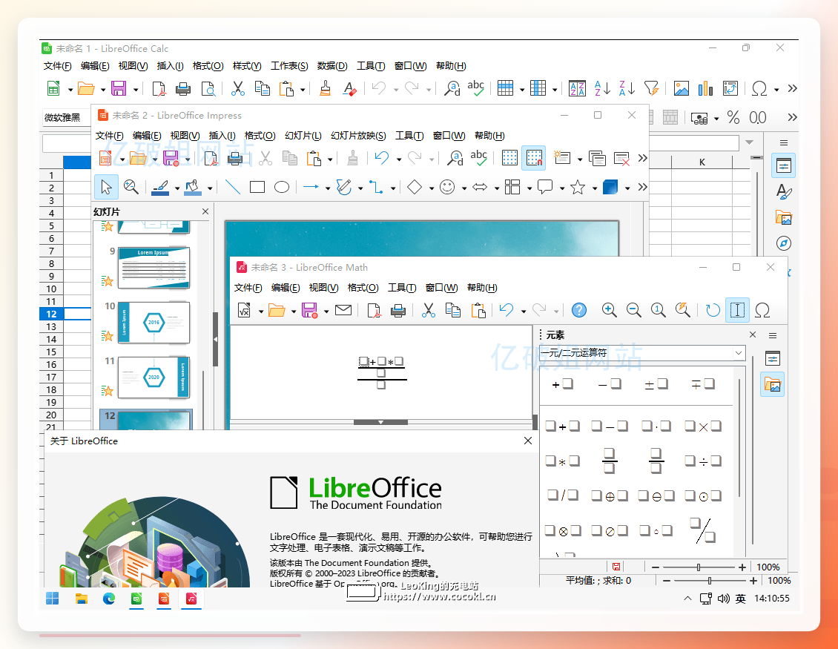Screen dimensions: 838x649
Task: Open the 格式(O) menu in Math
Action: click(x=363, y=288)
